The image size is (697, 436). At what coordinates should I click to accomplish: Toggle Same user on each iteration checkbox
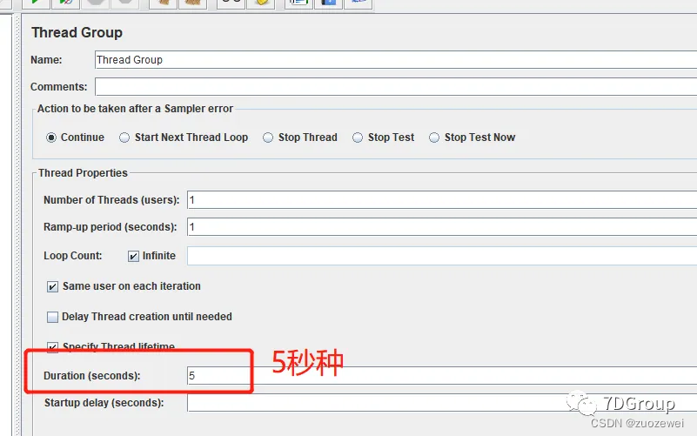click(x=52, y=286)
